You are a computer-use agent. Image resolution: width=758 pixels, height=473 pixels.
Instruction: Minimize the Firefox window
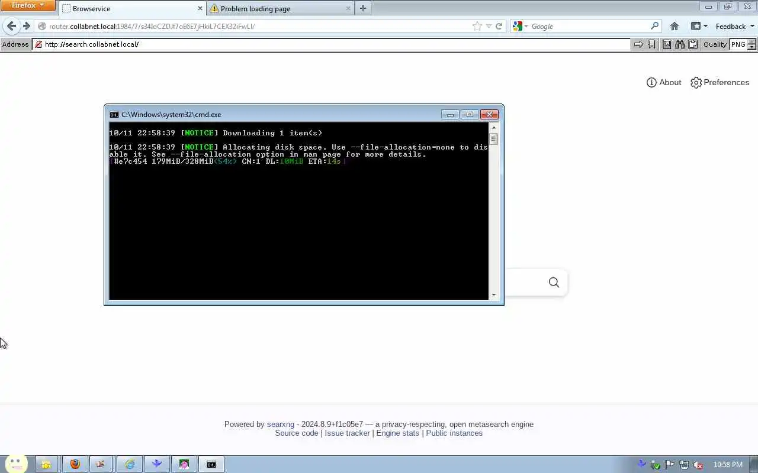[708, 7]
